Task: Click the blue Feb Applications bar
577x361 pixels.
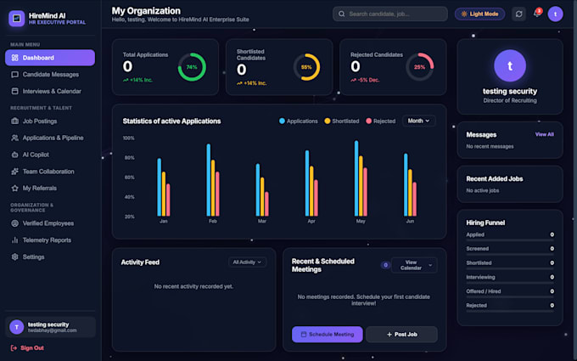Action: point(209,180)
